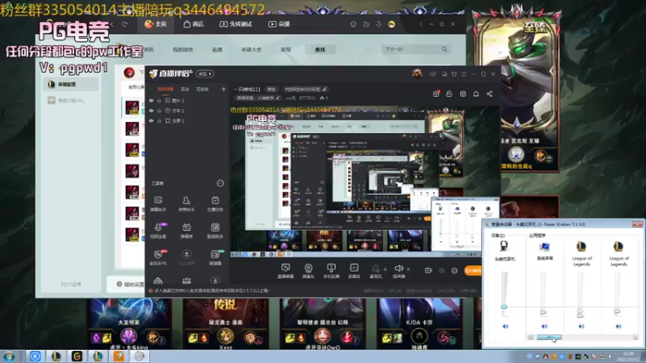Image resolution: width=646 pixels, height=363 pixels.
Task: Add phone screen mirroring source (手机投屏)
Action: point(331,271)
